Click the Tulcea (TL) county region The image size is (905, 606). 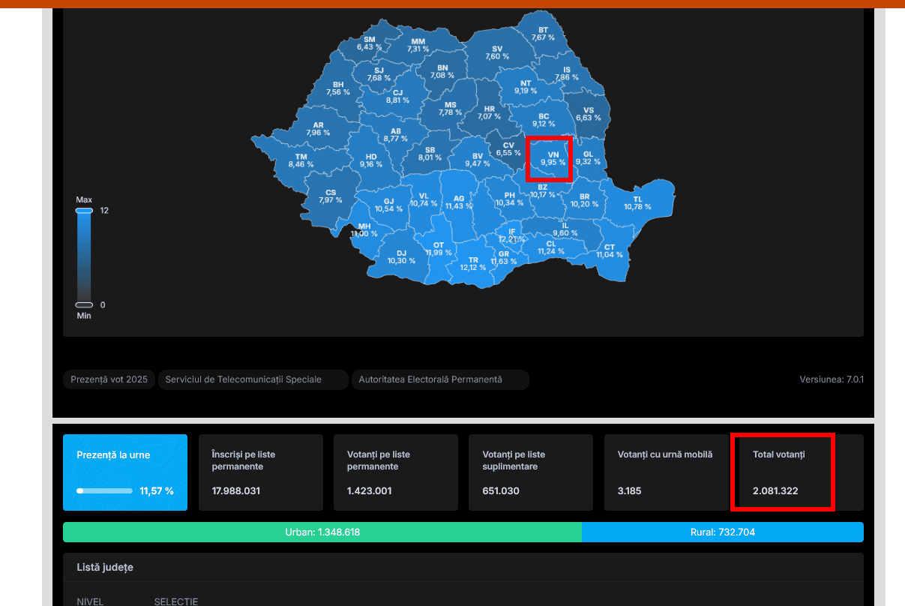click(637, 202)
